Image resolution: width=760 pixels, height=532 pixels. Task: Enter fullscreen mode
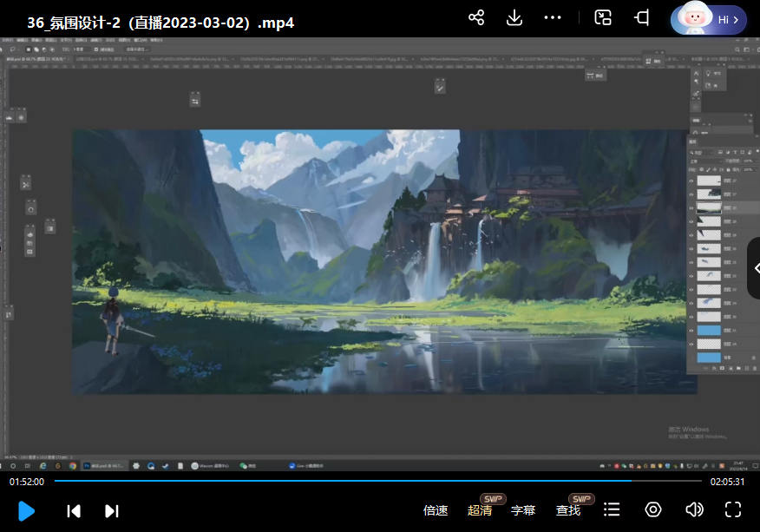733,509
